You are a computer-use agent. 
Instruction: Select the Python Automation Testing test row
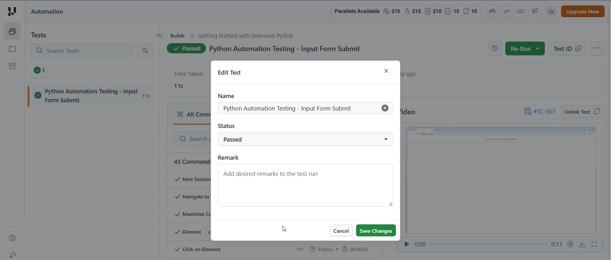[91, 96]
